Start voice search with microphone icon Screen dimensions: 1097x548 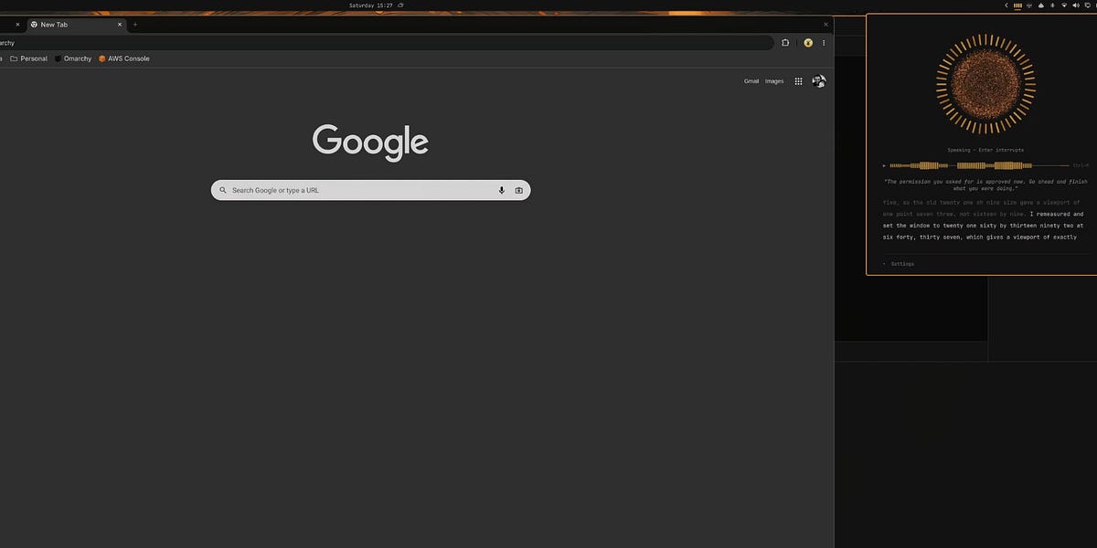tap(501, 190)
